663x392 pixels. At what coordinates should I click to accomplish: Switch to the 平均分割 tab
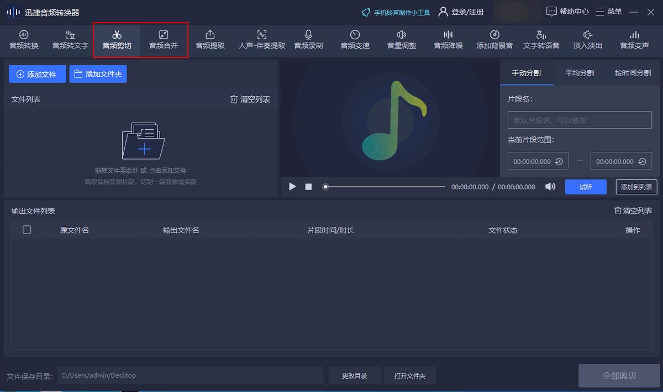tap(579, 72)
